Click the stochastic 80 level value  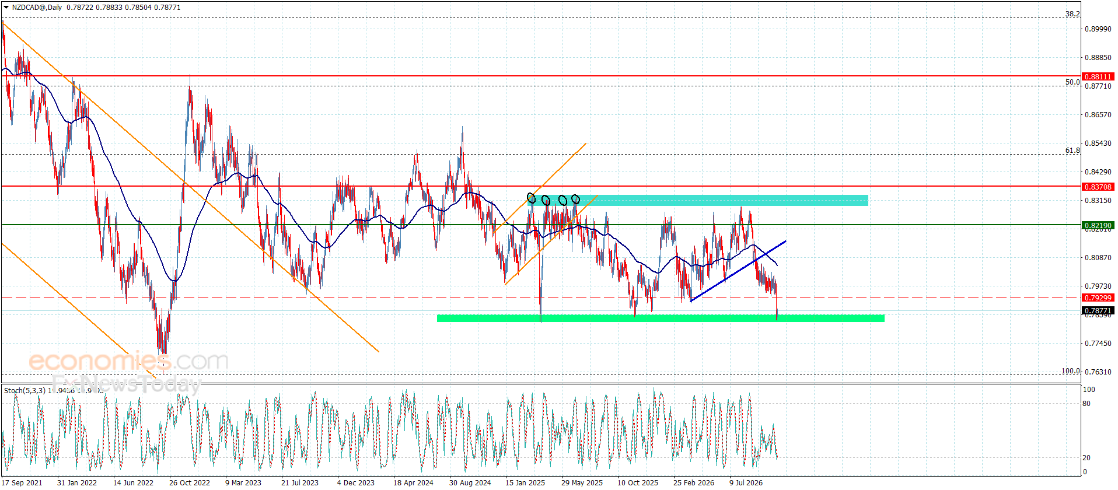coord(1086,404)
